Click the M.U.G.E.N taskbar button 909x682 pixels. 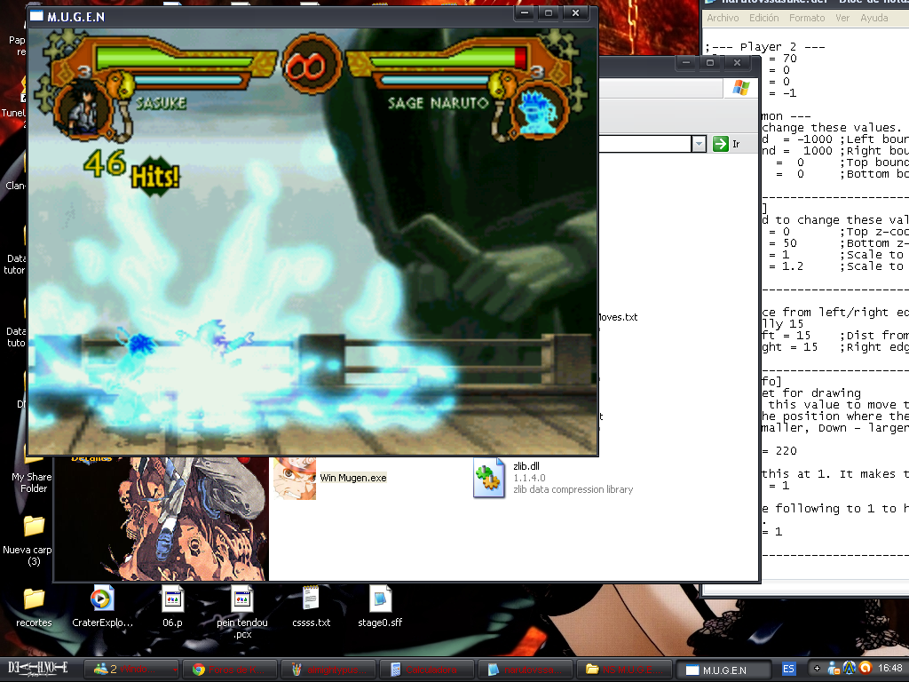pyautogui.click(x=723, y=670)
